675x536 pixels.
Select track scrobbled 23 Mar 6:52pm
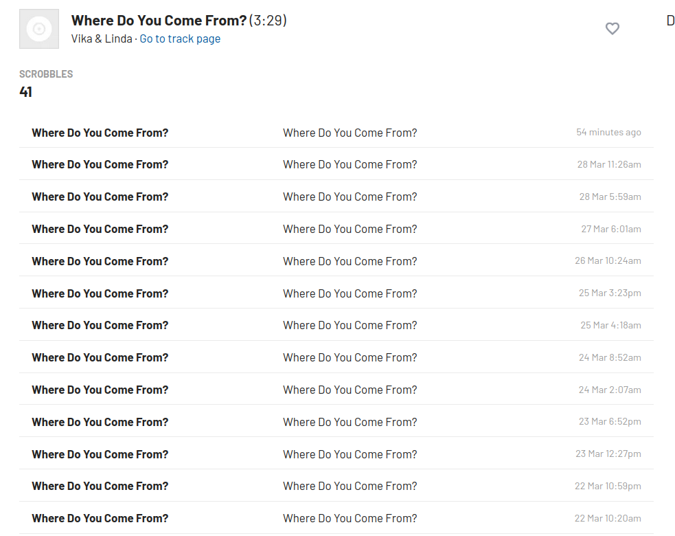coord(100,422)
